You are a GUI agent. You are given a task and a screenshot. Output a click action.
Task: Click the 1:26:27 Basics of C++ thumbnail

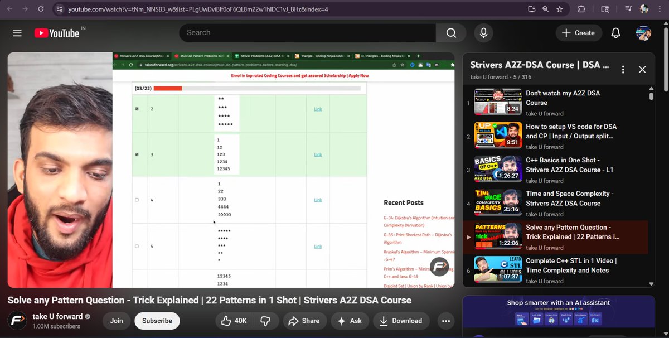(498, 169)
